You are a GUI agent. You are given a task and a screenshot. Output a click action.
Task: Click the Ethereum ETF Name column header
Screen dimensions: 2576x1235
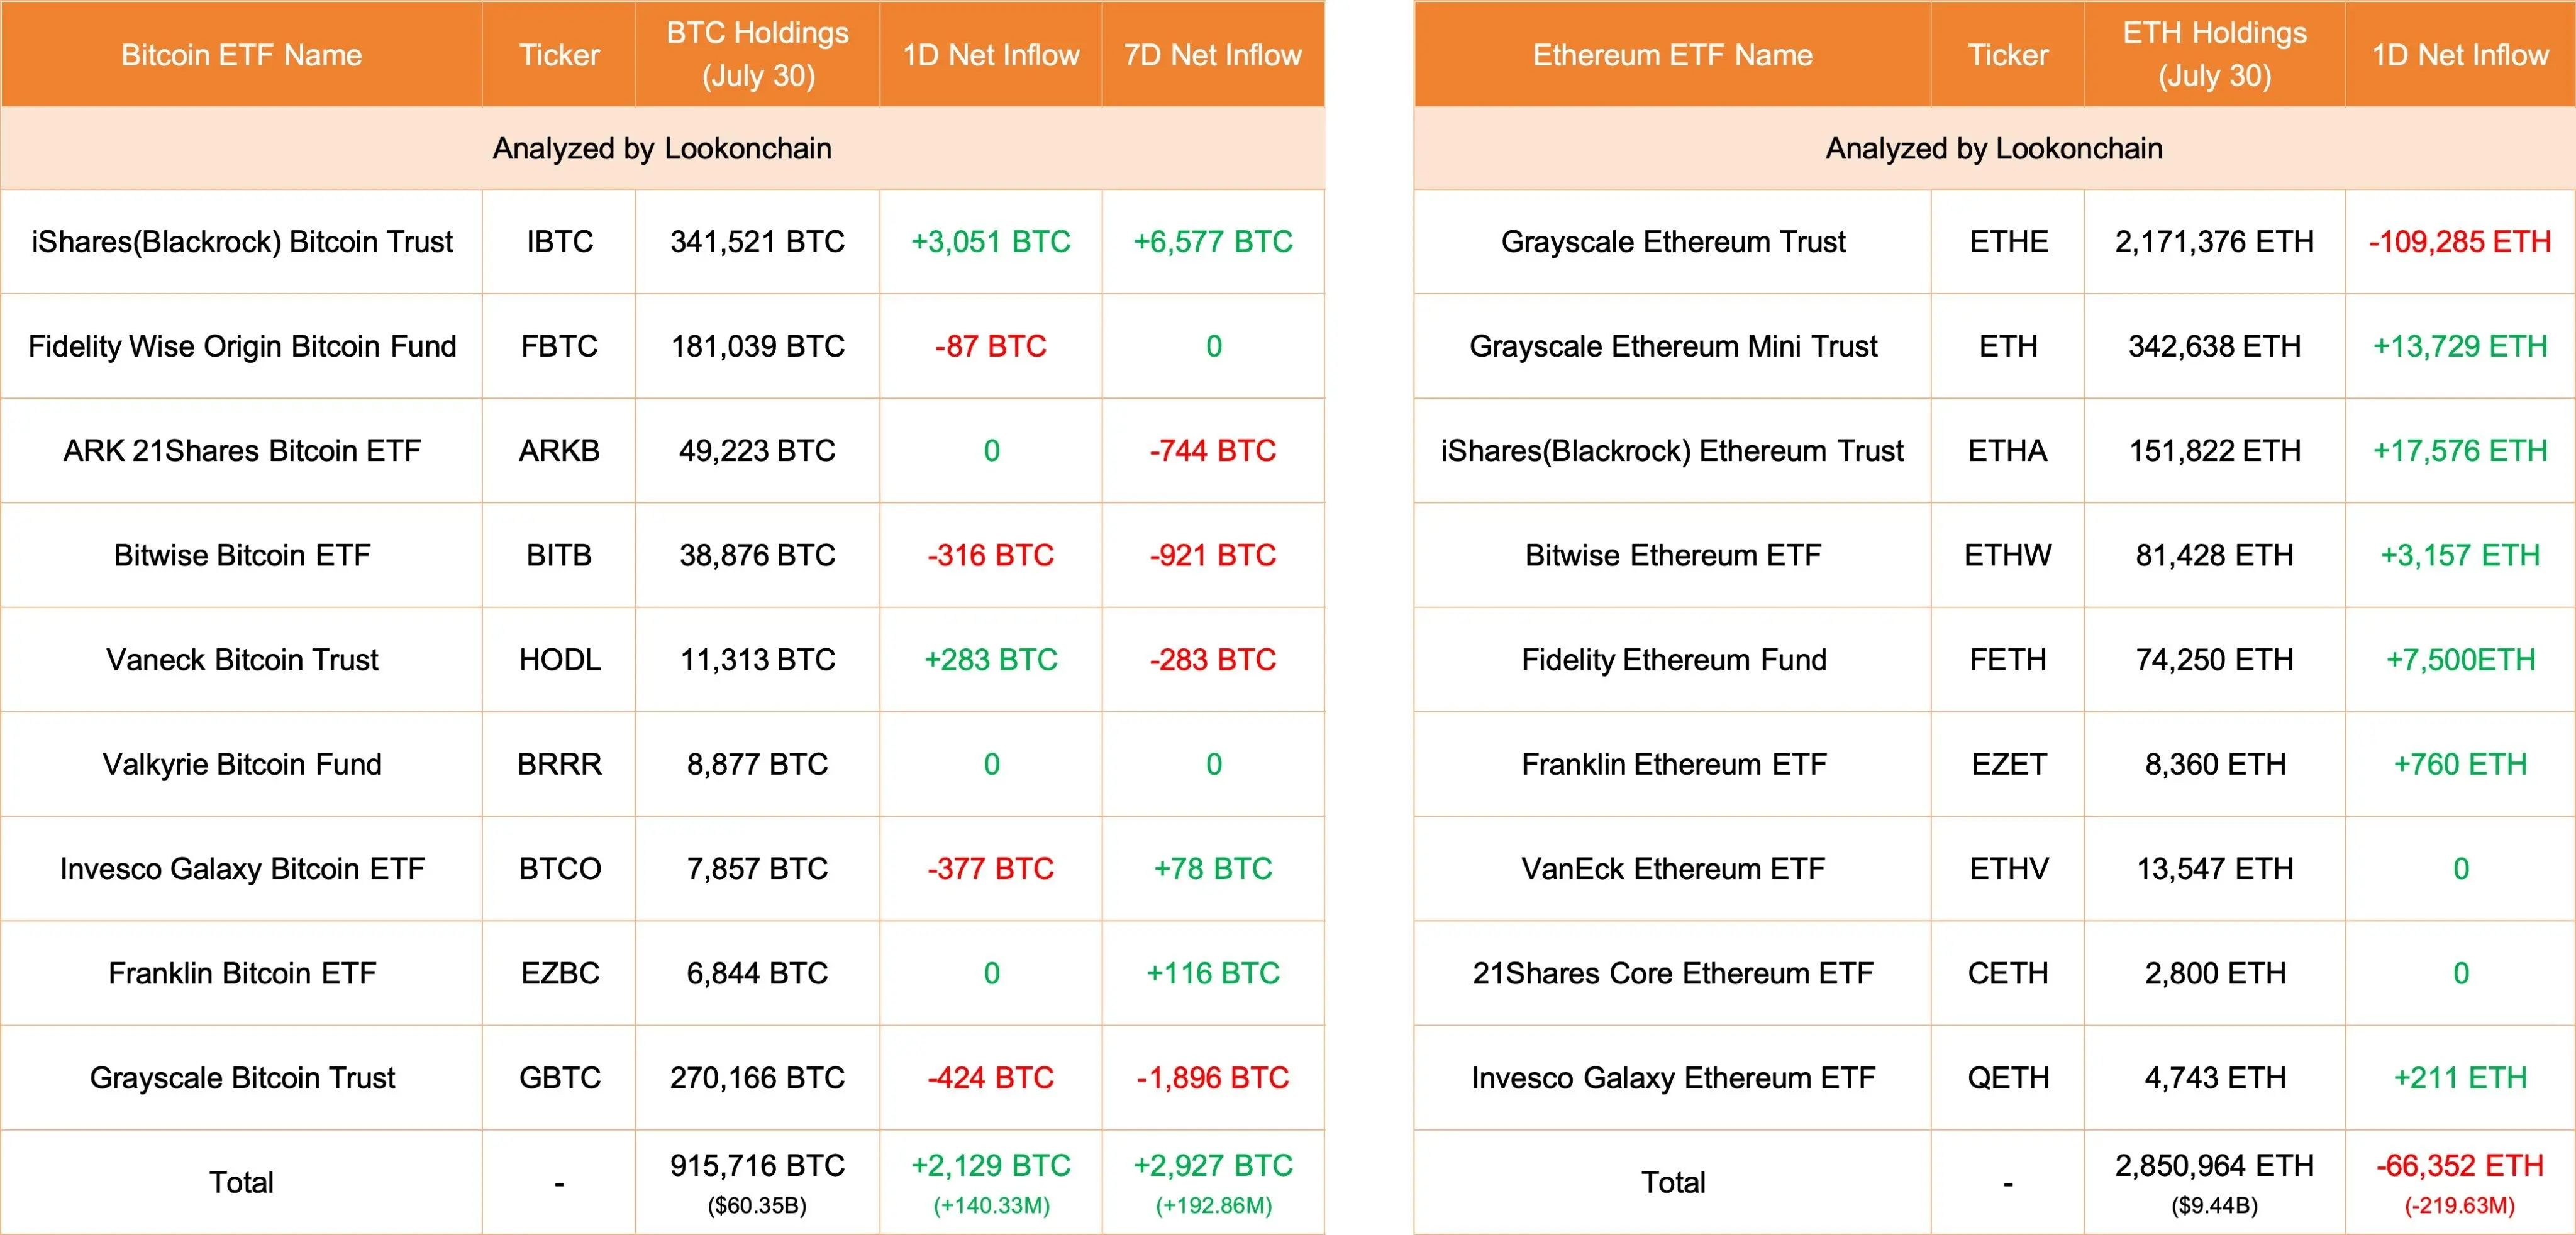pyautogui.click(x=1672, y=54)
